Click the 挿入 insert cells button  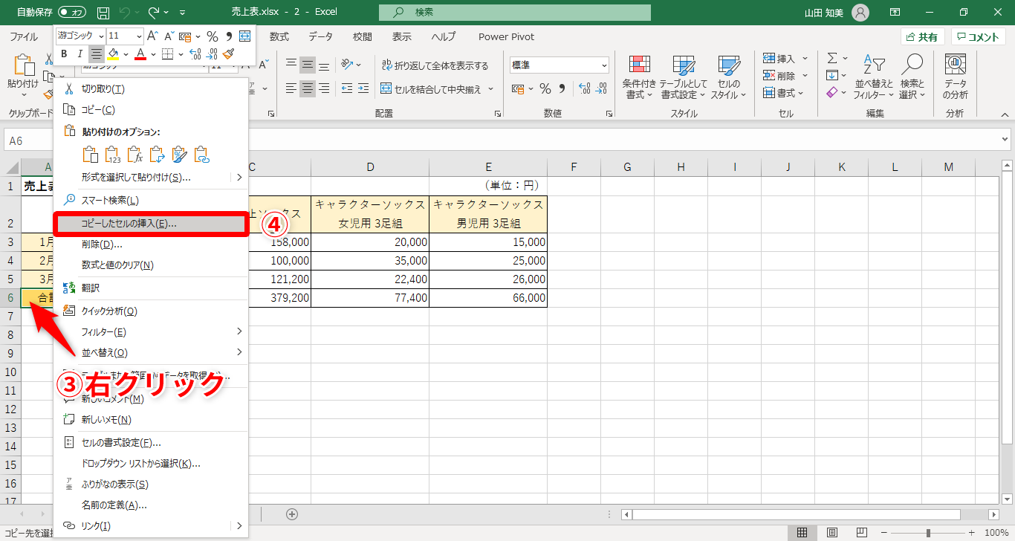(781, 59)
